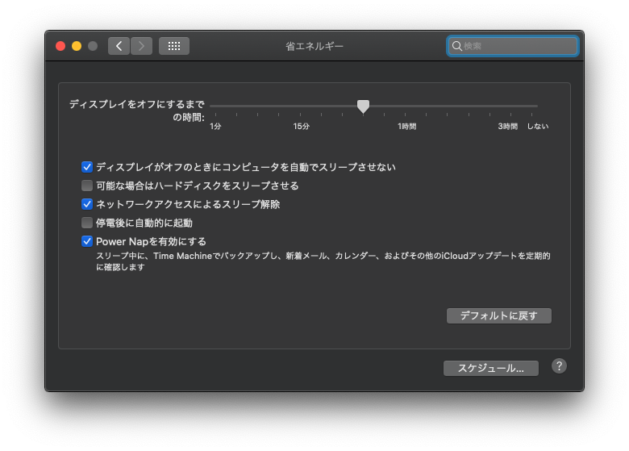Image resolution: width=629 pixels, height=451 pixels.
Task: Disable Power Napを有効にする checkbox
Action: click(x=87, y=241)
